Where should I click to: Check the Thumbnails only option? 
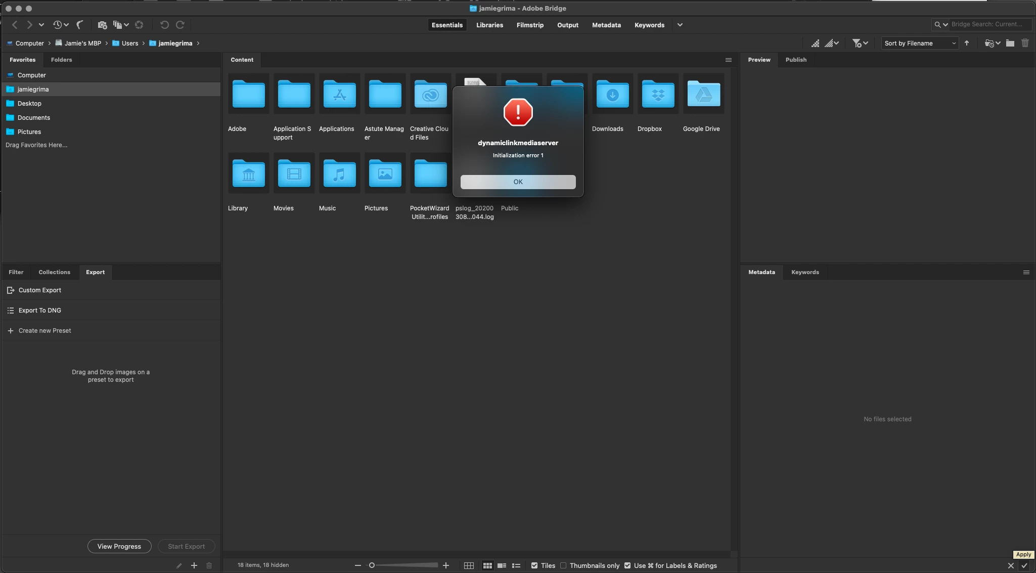(563, 565)
